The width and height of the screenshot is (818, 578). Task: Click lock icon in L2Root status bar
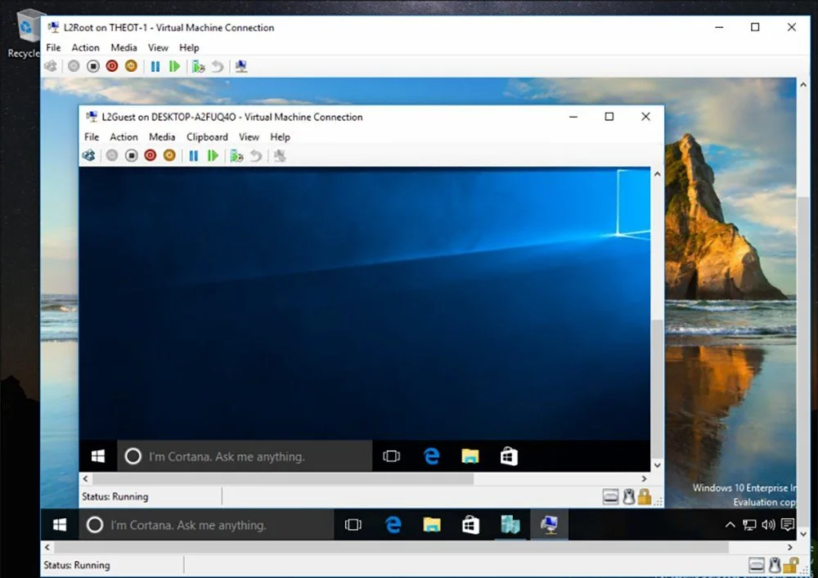coord(791,564)
